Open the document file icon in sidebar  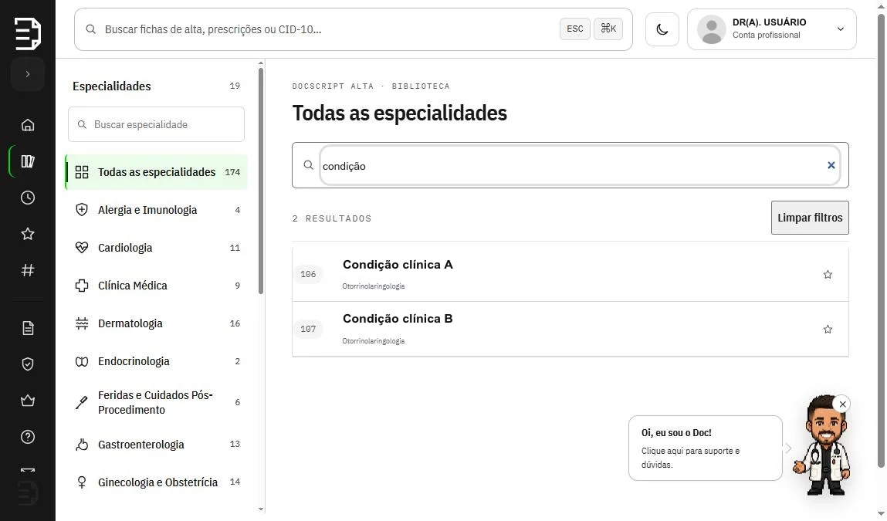click(28, 328)
